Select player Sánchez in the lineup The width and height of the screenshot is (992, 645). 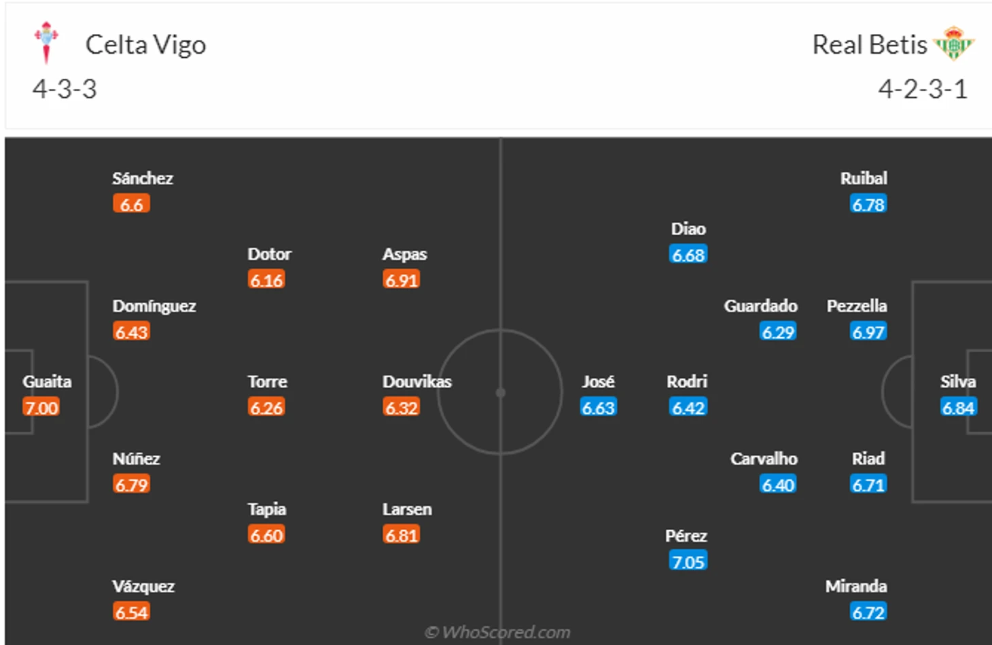(x=143, y=178)
